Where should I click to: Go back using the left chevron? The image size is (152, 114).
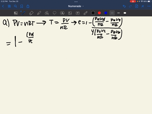pyautogui.click(x=3, y=6)
